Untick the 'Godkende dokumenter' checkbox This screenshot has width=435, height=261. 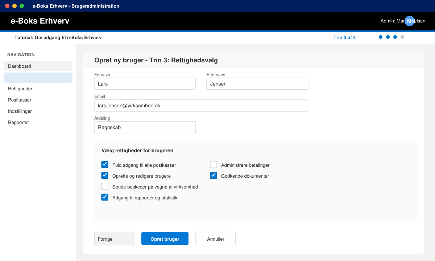point(214,175)
